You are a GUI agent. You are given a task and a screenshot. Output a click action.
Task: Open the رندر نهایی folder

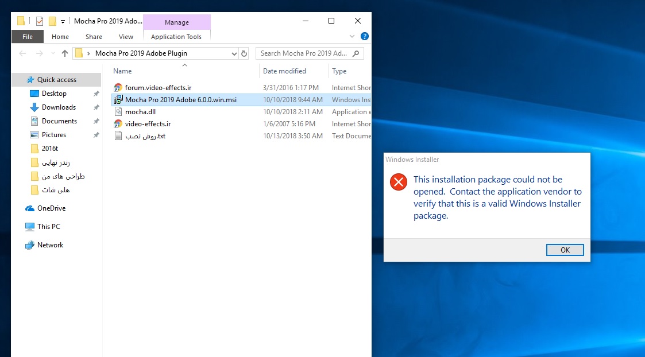click(x=56, y=162)
